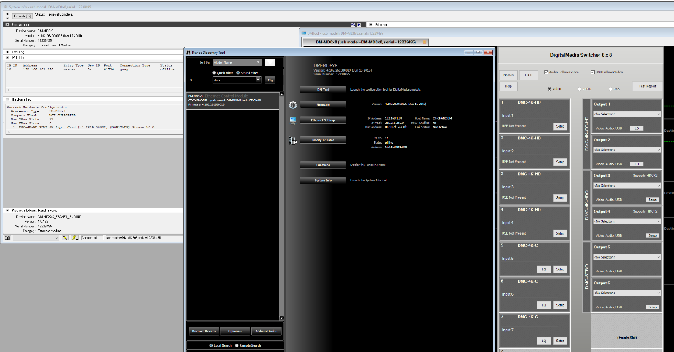Click Setup for Input 1
674x352 pixels.
tap(560, 126)
